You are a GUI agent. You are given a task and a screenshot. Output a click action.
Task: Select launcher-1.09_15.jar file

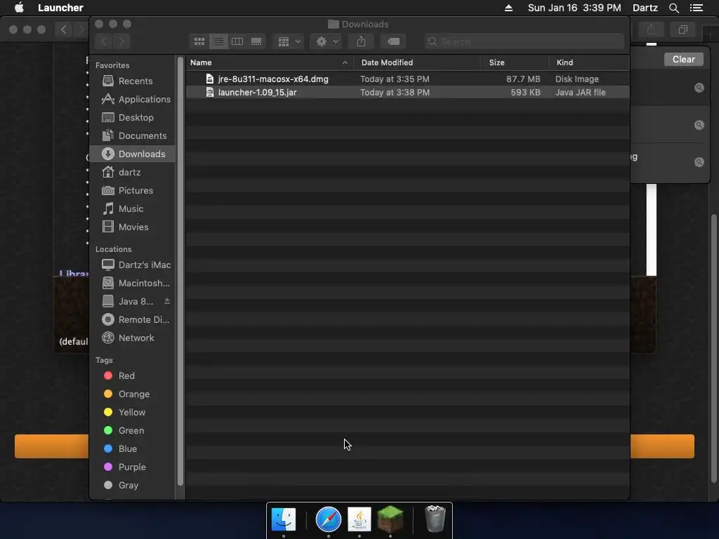(x=408, y=93)
